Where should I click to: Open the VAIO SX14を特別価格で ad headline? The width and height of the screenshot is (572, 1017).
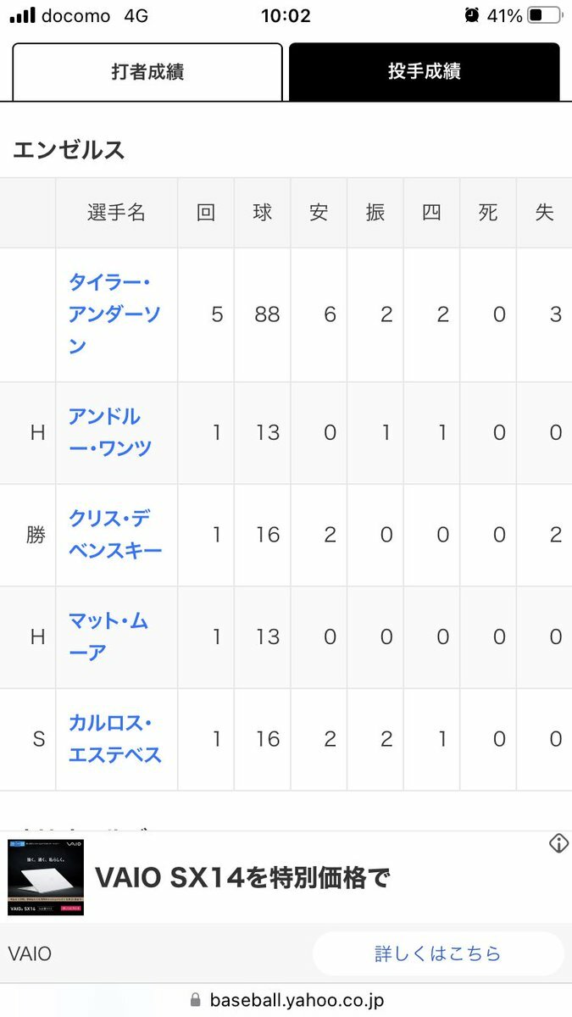tap(242, 878)
